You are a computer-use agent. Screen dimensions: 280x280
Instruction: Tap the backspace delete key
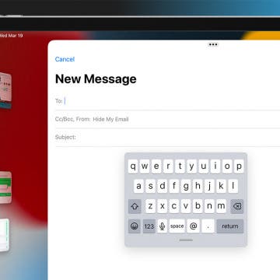click(237, 206)
